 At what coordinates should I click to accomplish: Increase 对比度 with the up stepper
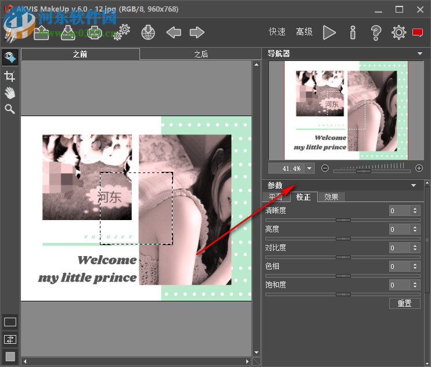coord(415,246)
